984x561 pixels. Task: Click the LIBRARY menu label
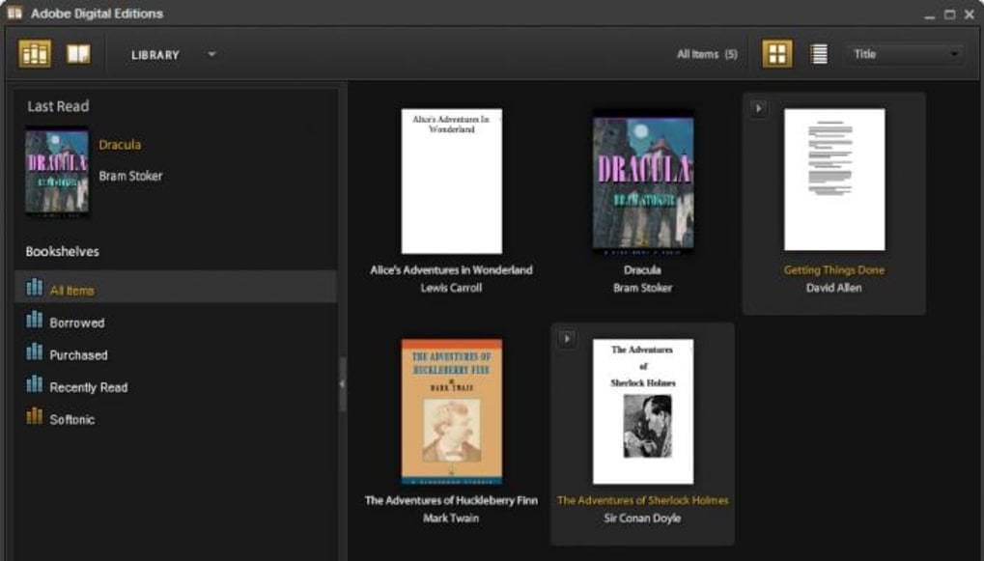tap(155, 55)
